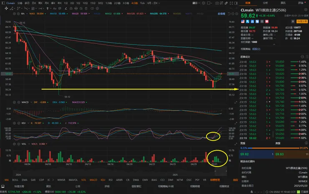
Task: Click the circle icon left of MACD label
Action: [15, 102]
